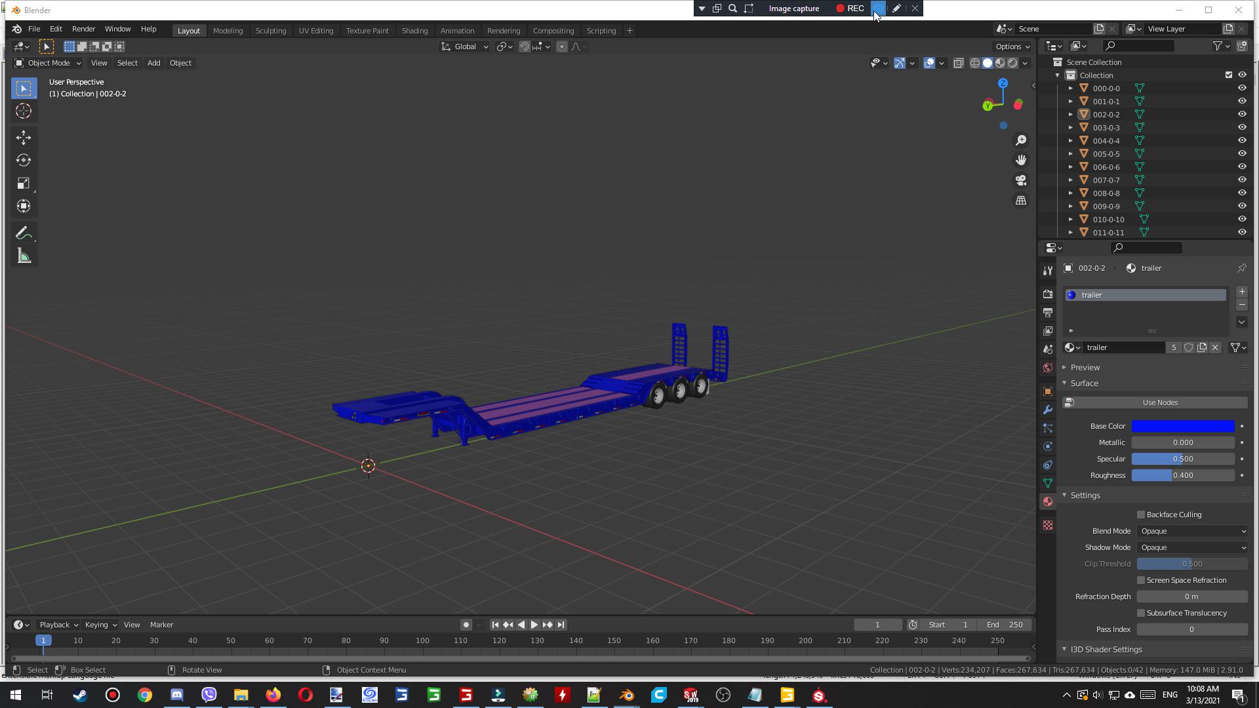The image size is (1259, 708).
Task: Switch to the Shading workspace tab
Action: click(x=414, y=31)
